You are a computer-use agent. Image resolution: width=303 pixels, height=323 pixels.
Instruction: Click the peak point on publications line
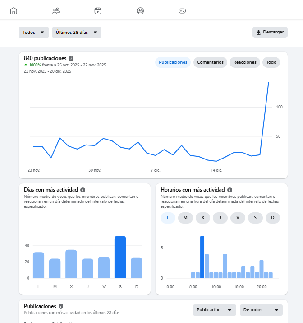point(269,82)
